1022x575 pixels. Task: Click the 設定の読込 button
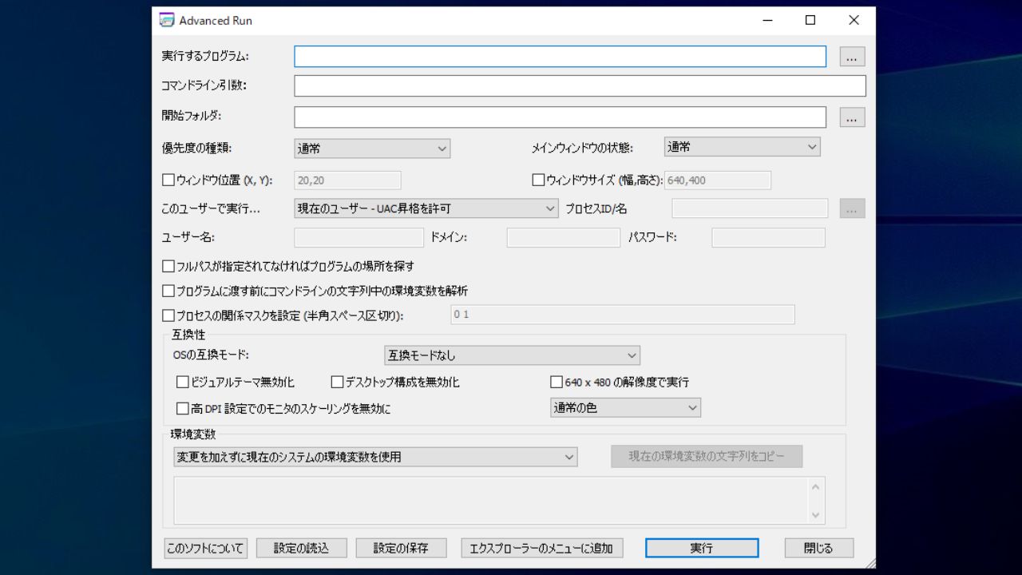[x=301, y=548]
